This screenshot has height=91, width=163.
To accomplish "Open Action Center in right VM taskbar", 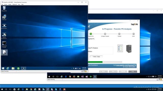I will [x=153, y=77].
